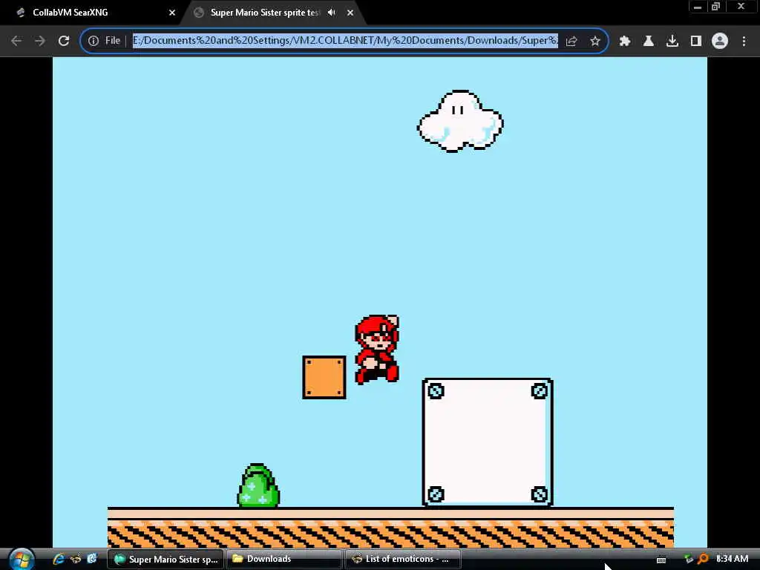Click the green bush sprite

258,485
